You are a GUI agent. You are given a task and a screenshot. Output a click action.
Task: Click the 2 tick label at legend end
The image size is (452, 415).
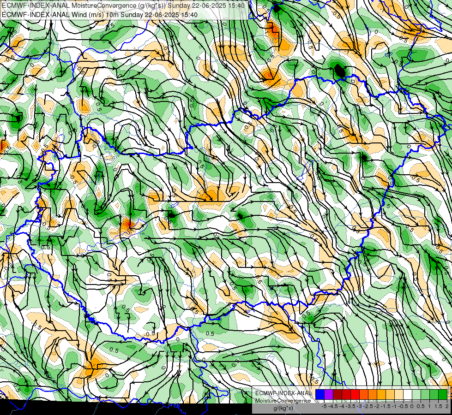point(447,406)
